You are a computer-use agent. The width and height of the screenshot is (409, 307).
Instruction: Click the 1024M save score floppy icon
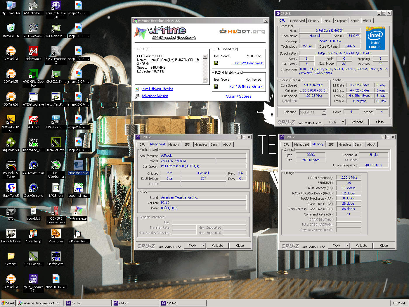click(216, 87)
